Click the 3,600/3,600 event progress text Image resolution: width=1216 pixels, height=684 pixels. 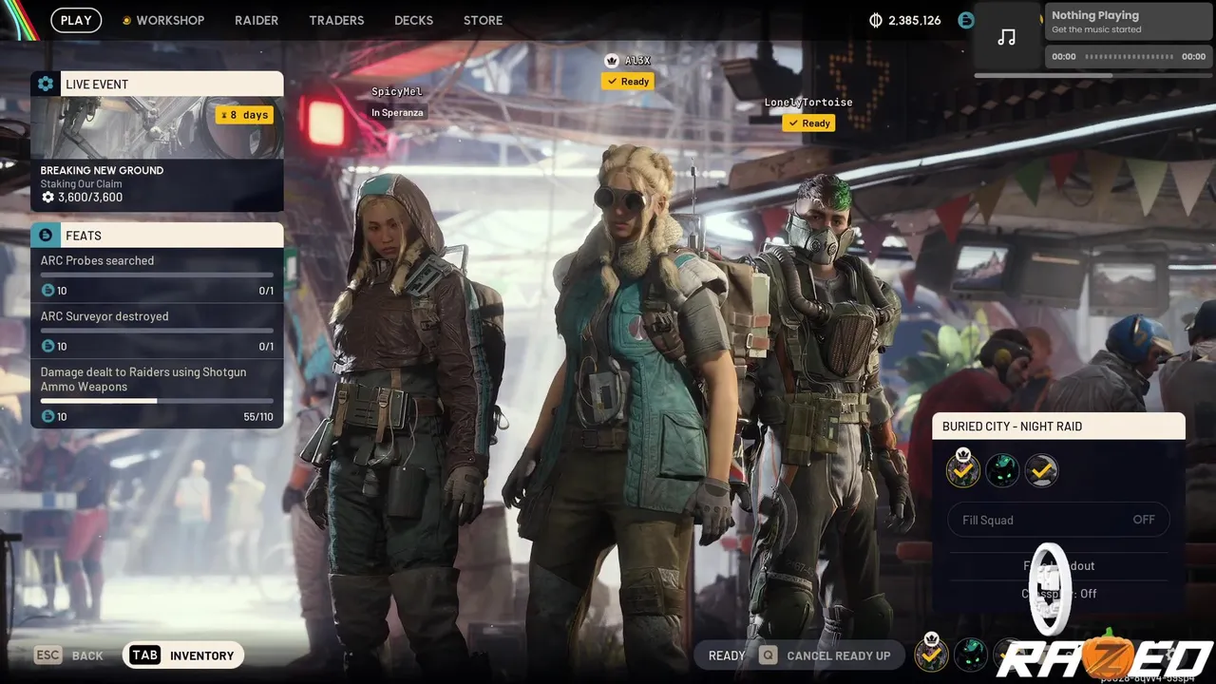tap(90, 198)
